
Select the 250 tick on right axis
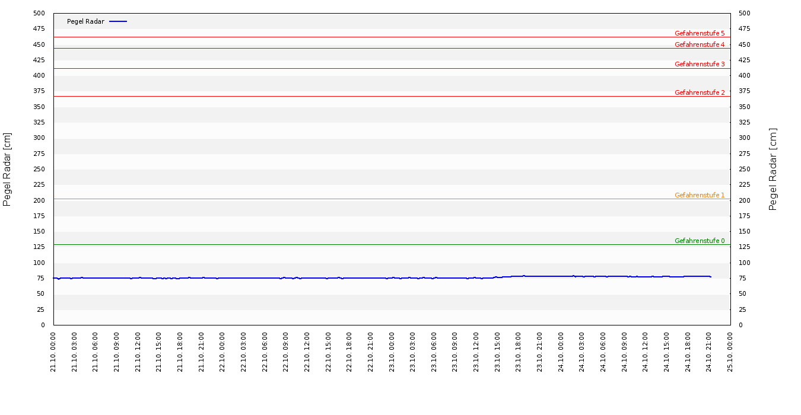click(744, 169)
